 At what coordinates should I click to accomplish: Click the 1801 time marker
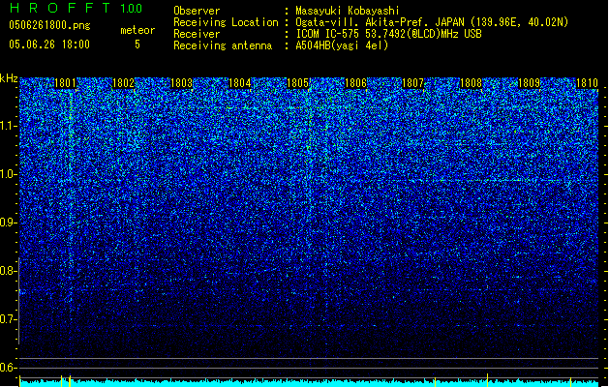pos(65,83)
